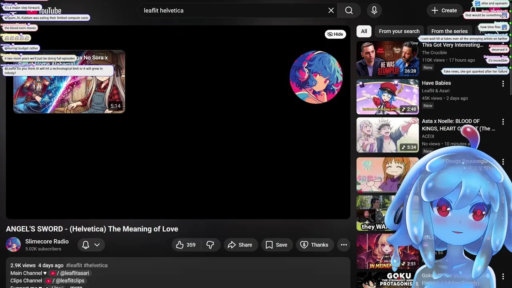Open options menu for 'Have Babies' video
The width and height of the screenshot is (512, 288).
coord(503,84)
